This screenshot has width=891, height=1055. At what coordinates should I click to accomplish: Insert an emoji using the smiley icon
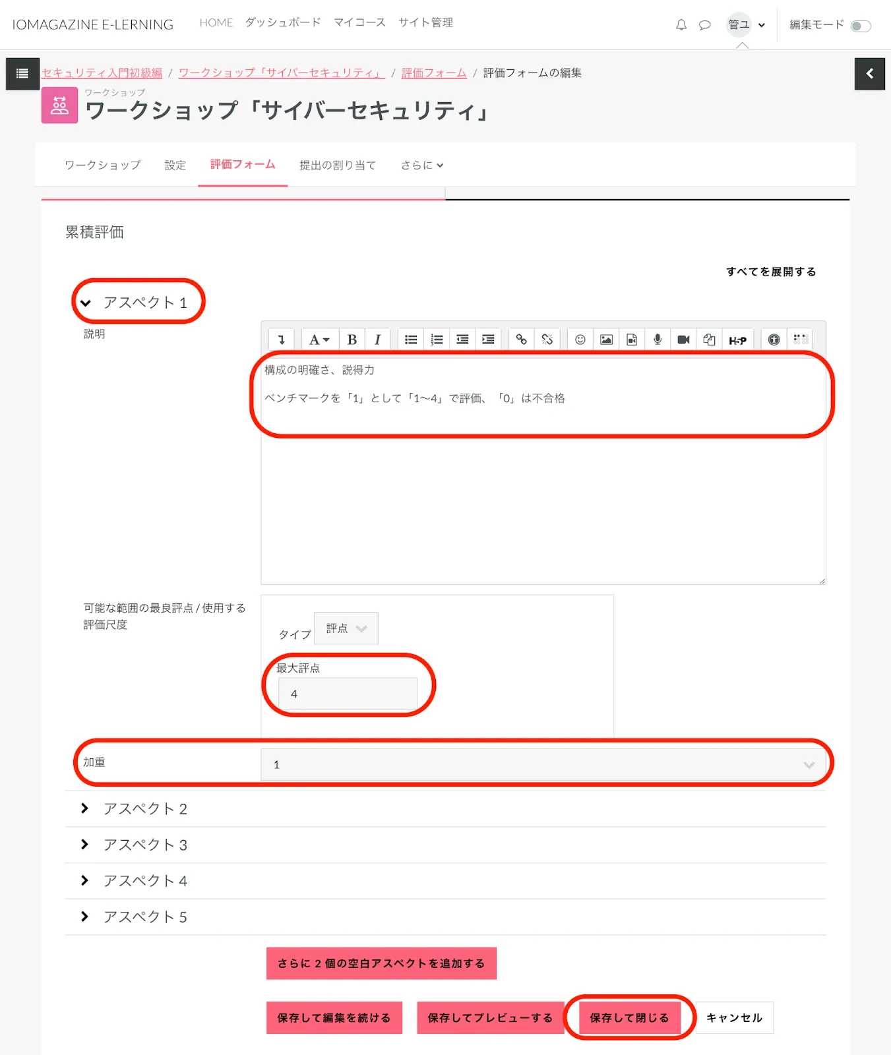click(x=580, y=340)
